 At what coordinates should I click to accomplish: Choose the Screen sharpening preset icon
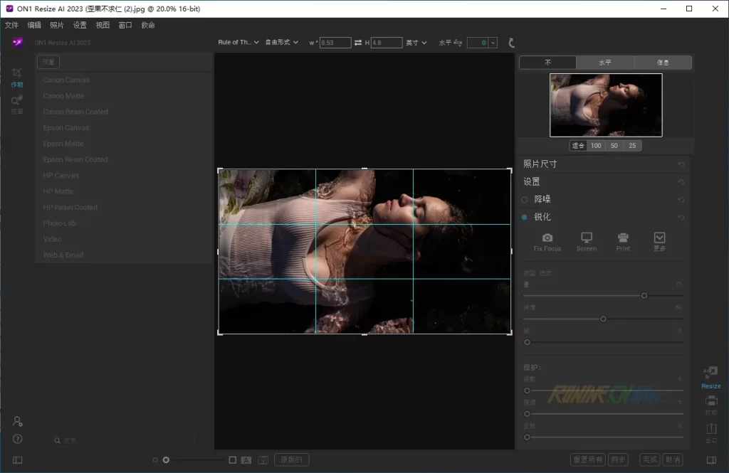tap(587, 238)
